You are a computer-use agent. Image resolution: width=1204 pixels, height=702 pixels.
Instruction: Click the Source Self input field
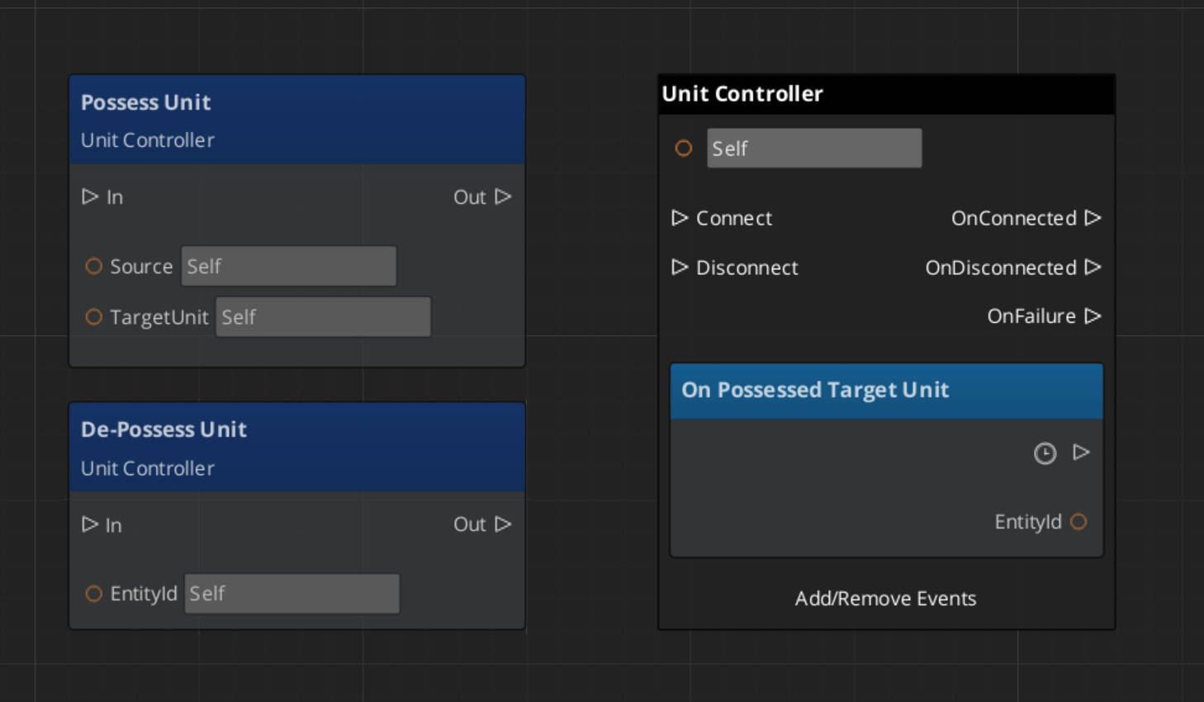tap(288, 266)
